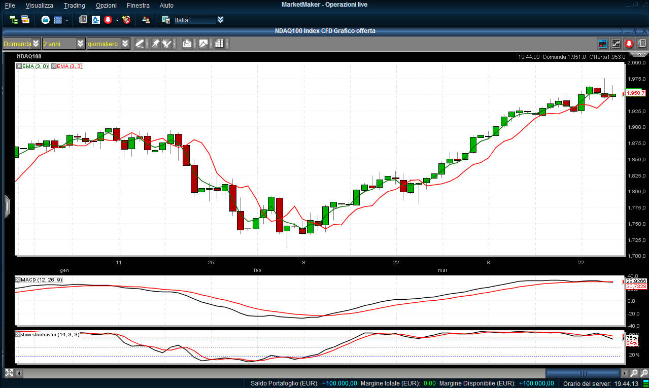Viewport: 649px width, 388px height.
Task: Select the pin tool in chart toolbar
Action: 155,44
